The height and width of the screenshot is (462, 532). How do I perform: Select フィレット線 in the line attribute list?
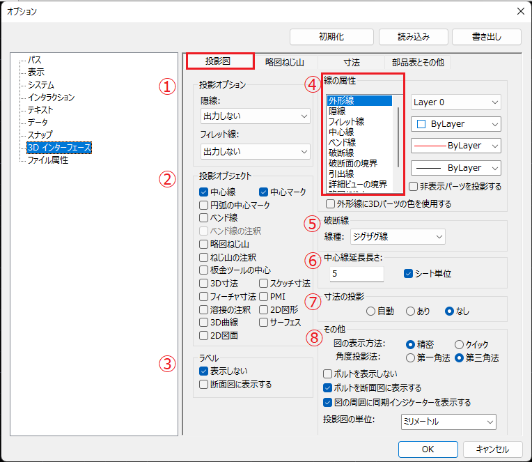click(346, 121)
